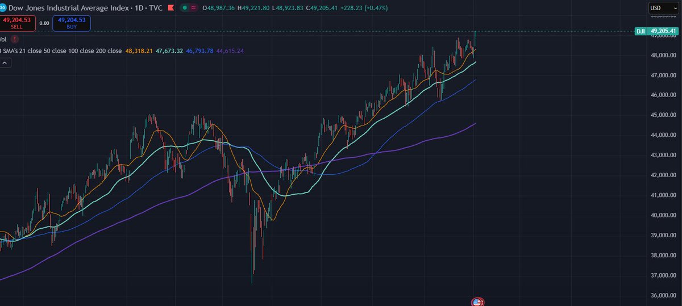Click the red flag icon beside TVC
The width and height of the screenshot is (682, 306).
pyautogui.click(x=170, y=8)
